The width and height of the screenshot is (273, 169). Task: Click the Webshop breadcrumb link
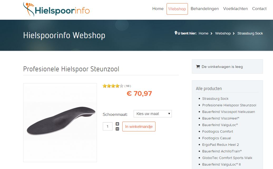click(x=223, y=33)
